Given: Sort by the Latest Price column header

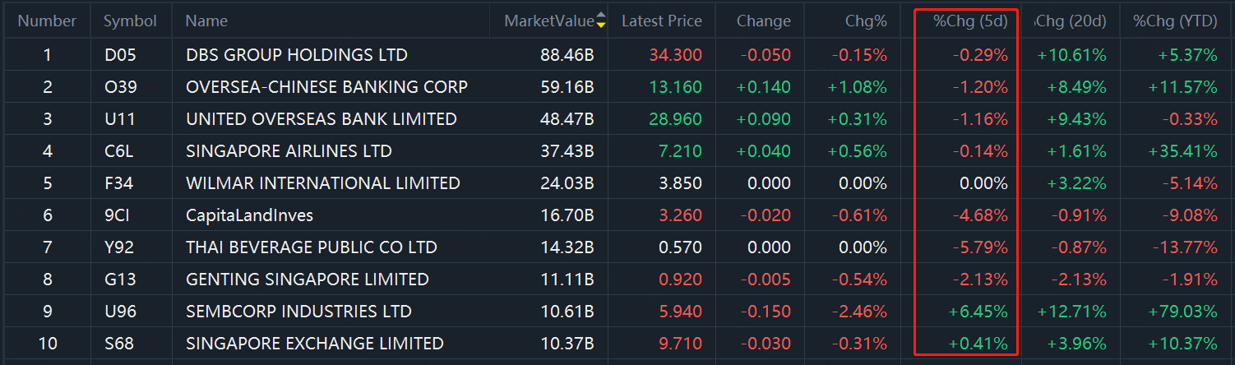Looking at the screenshot, I should pyautogui.click(x=662, y=21).
